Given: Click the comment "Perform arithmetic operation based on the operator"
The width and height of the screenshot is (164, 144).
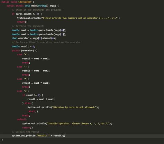Looking at the screenshot, I should coord(46,42).
